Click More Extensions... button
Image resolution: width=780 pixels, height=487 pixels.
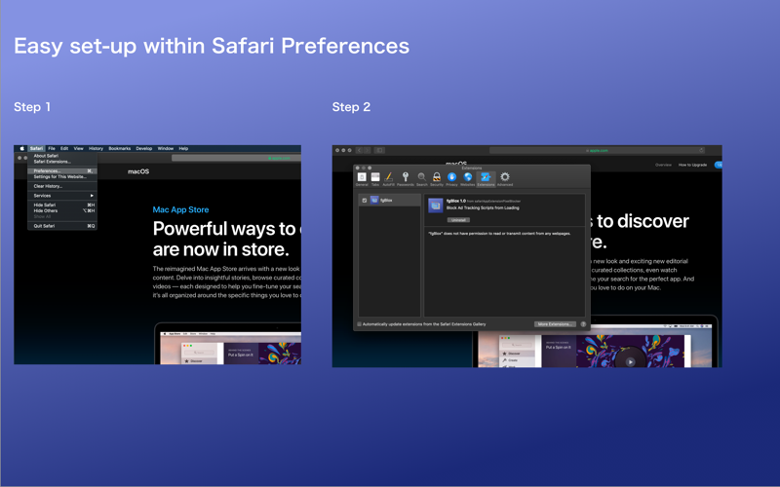pyautogui.click(x=555, y=324)
